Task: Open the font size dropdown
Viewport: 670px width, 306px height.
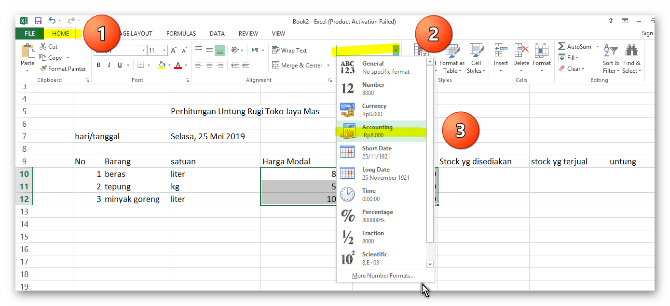Action: pyautogui.click(x=163, y=50)
